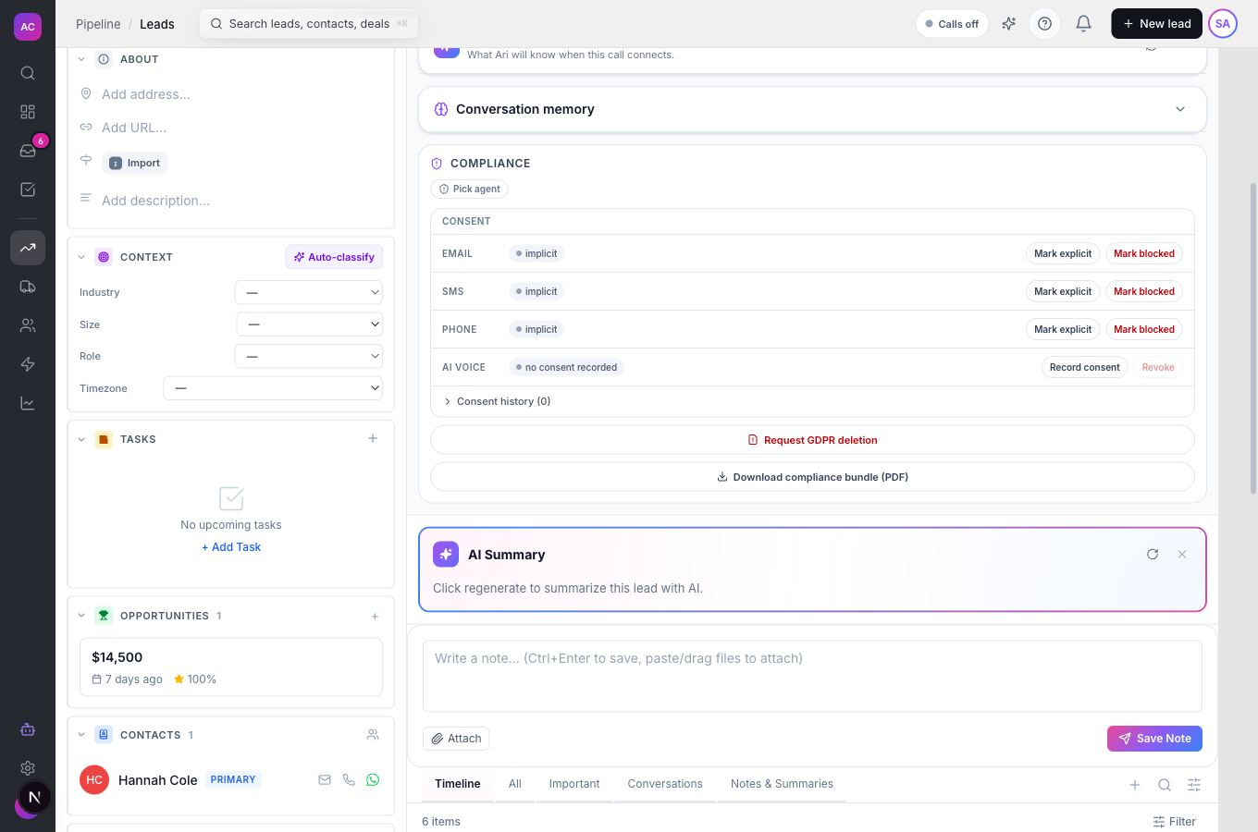This screenshot has height=832, width=1258.
Task: Click the AC workspace logo
Action: coord(28,27)
